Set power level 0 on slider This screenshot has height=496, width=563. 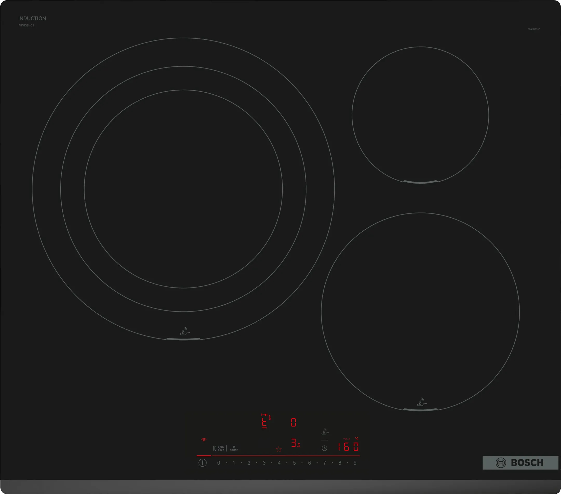click(219, 463)
